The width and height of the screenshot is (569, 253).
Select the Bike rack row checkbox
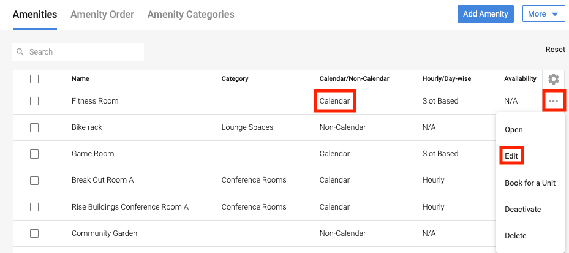click(x=34, y=127)
